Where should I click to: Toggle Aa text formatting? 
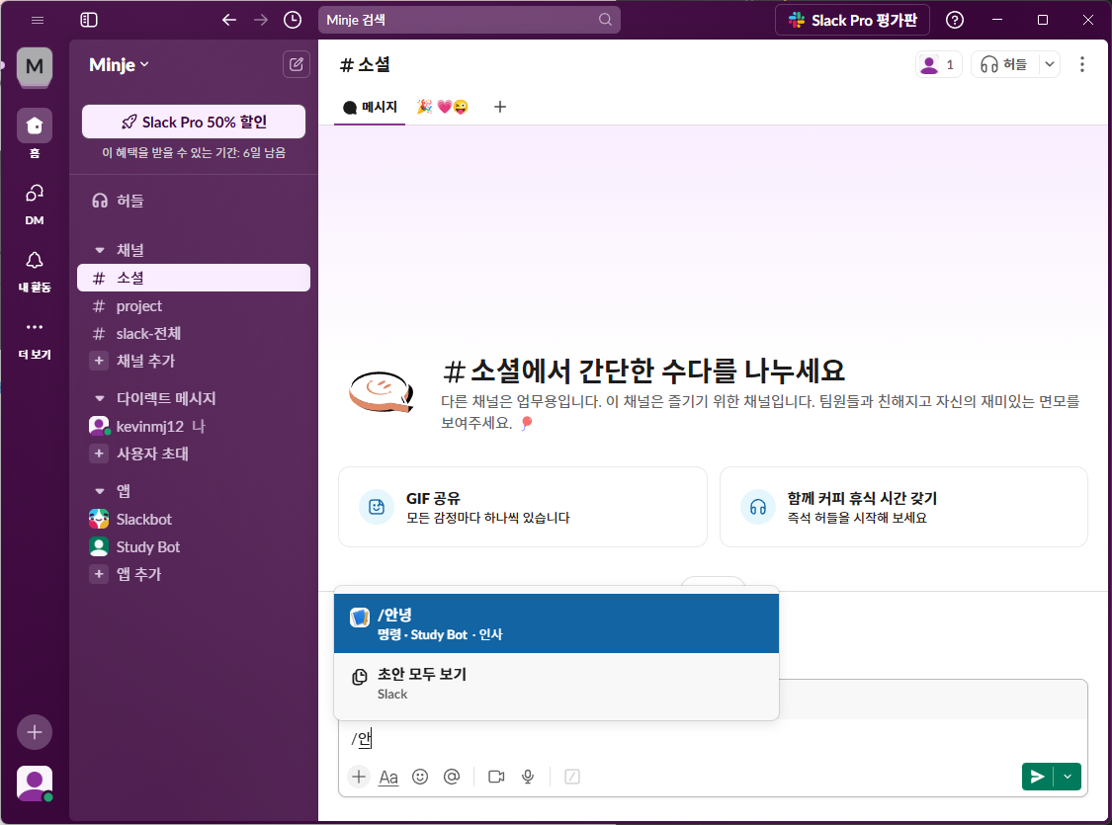click(388, 777)
